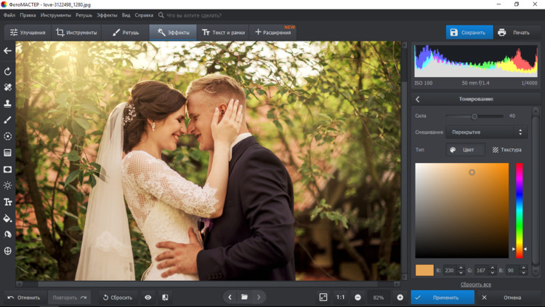Click the left back arrow above tools
The image size is (545, 307).
[x=8, y=51]
